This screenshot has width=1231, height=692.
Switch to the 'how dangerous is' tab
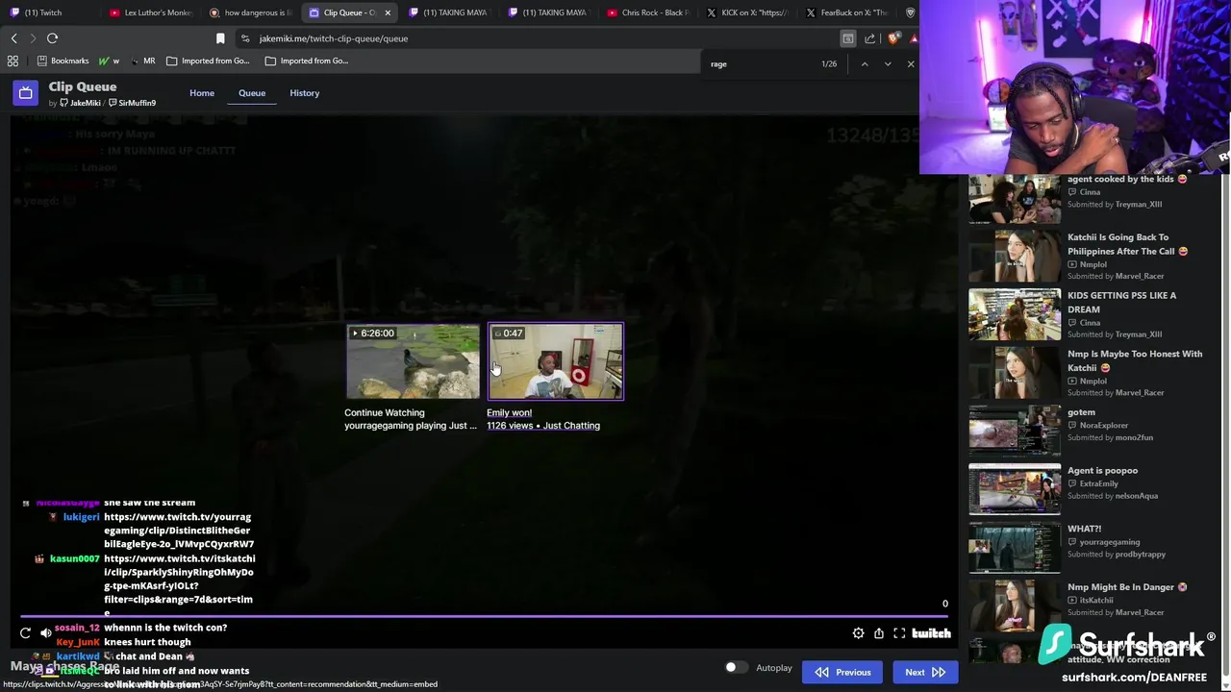pyautogui.click(x=250, y=12)
